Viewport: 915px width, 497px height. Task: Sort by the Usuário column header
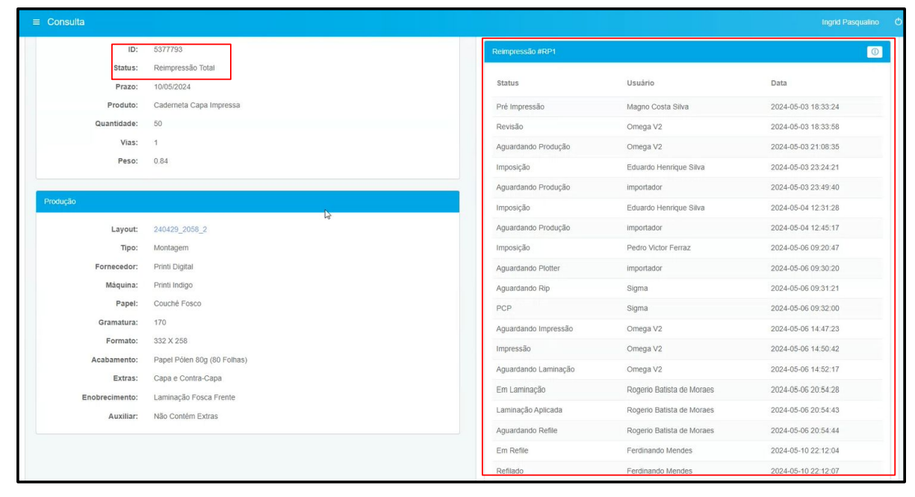(x=640, y=83)
